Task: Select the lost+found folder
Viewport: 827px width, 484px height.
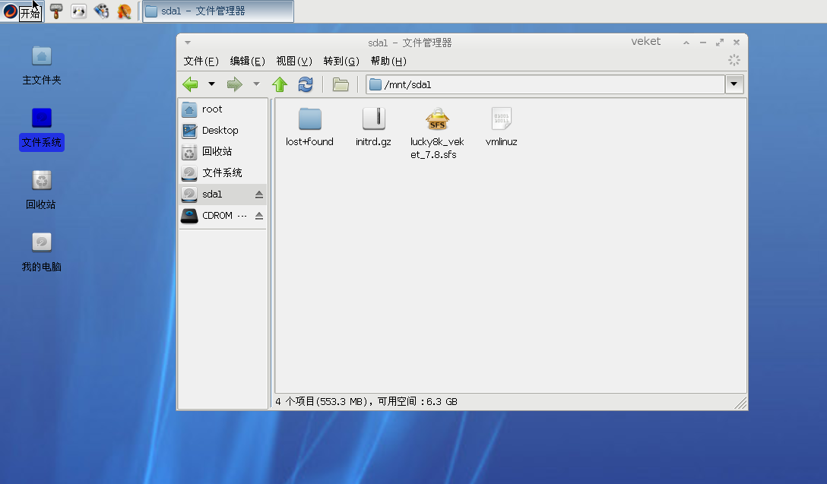Action: tap(309, 127)
